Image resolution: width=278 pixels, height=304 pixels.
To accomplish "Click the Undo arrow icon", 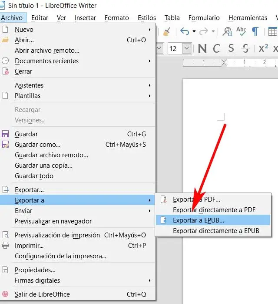I will click(185, 31).
